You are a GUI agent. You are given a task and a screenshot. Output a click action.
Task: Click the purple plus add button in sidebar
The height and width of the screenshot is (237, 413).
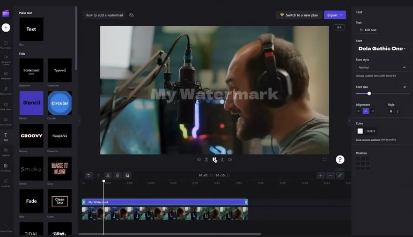[6, 27]
